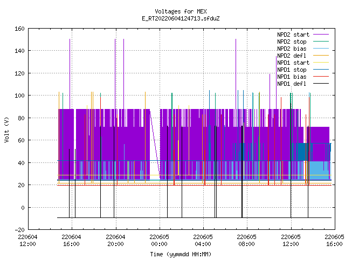Click the 220604 20:00 x-axis tick label
Screen dimensions: 345x259
coord(115,241)
